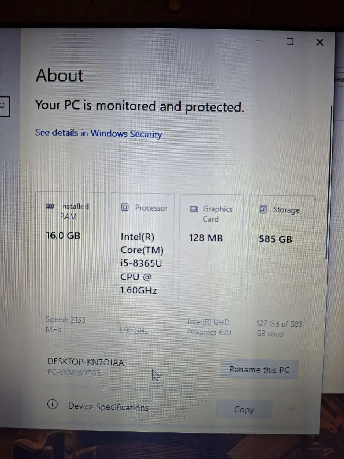
Task: Click the Storage drive icon
Action: (263, 210)
